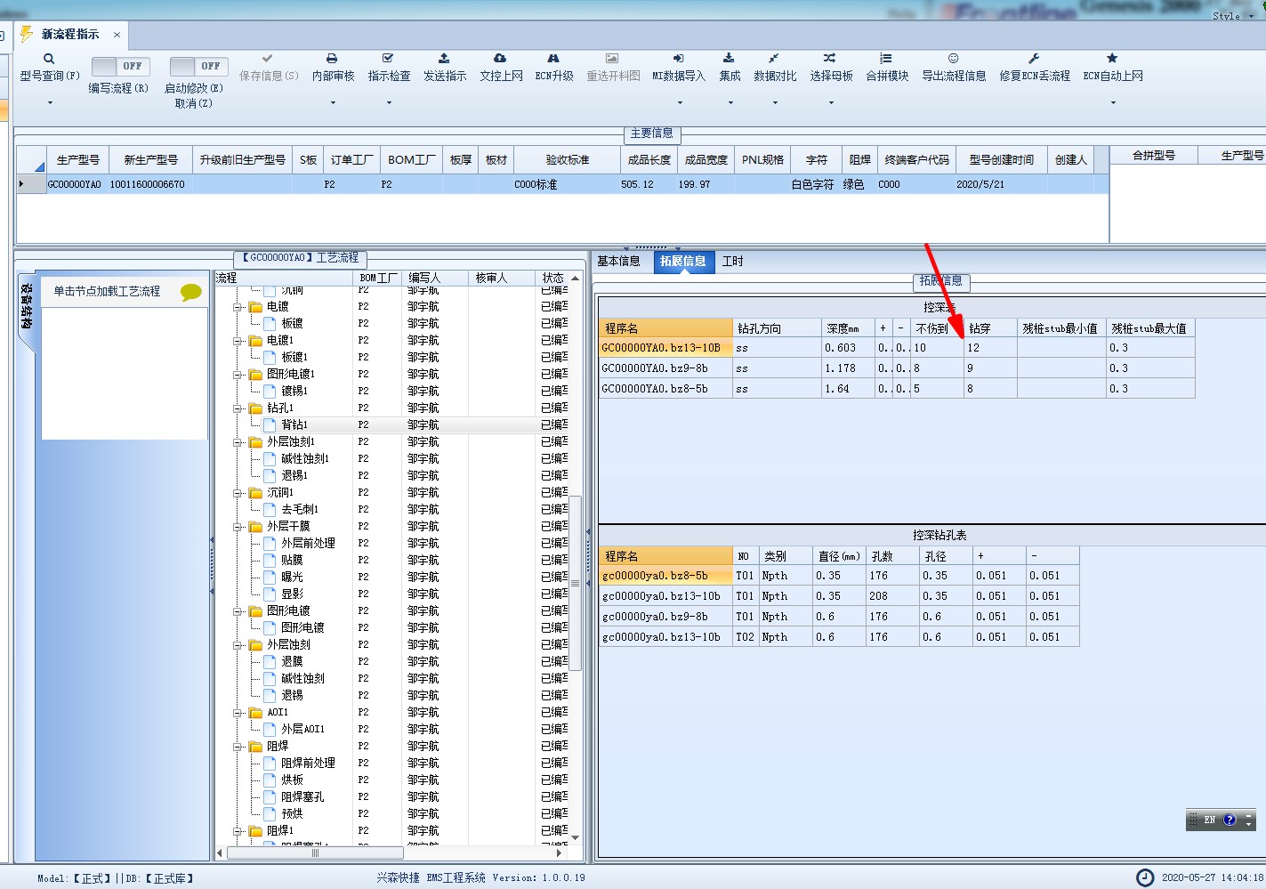Click the 文控上网 cloud icon

point(500,59)
